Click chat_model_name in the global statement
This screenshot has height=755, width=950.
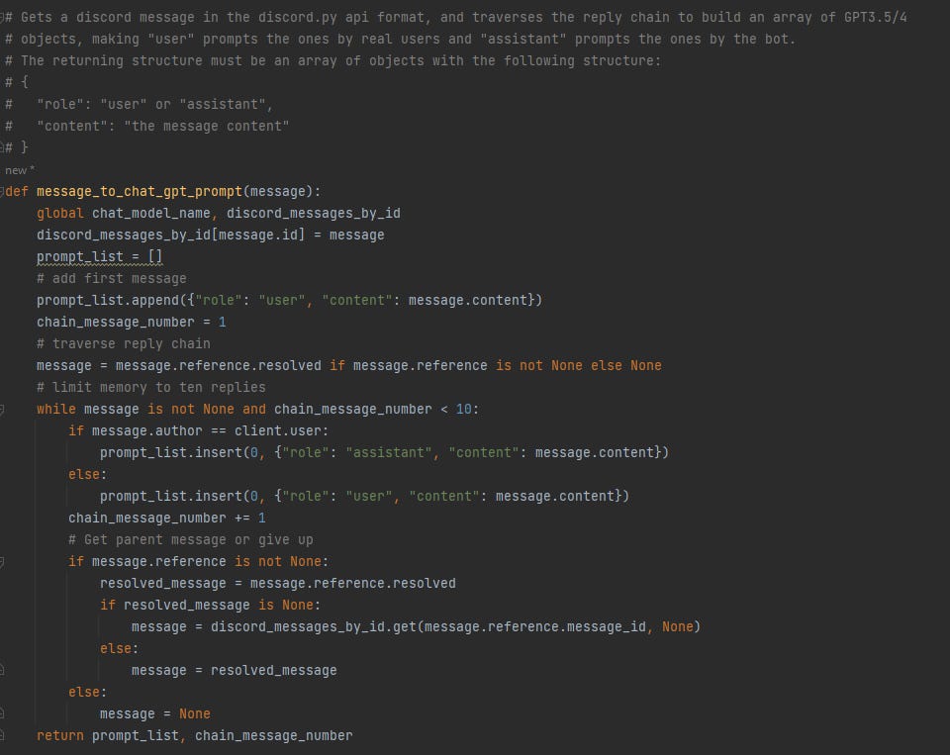[x=151, y=214]
